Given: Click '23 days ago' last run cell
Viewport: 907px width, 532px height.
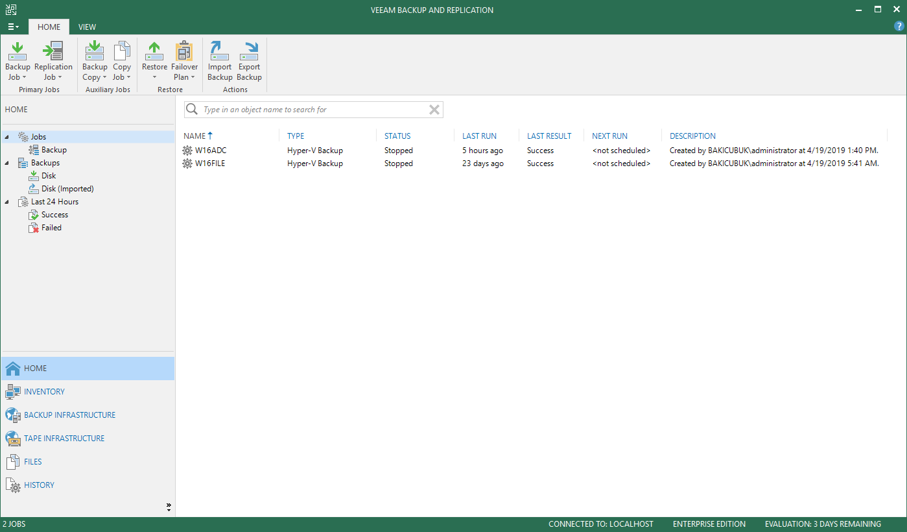Looking at the screenshot, I should 483,163.
